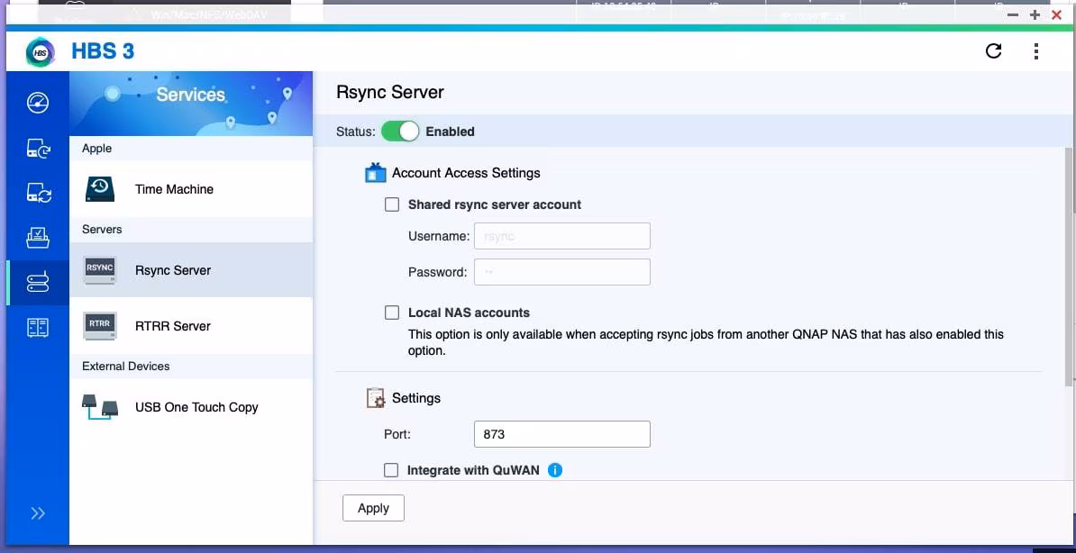Click the RTRR server icon
Image resolution: width=1076 pixels, height=553 pixels.
click(x=99, y=325)
